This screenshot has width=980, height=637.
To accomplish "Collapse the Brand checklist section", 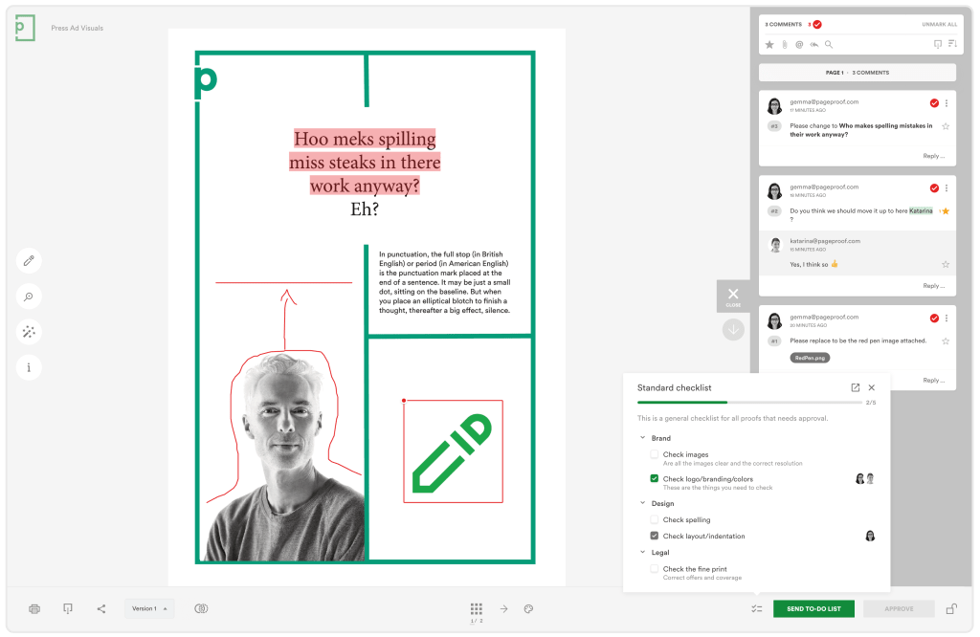I will point(642,438).
